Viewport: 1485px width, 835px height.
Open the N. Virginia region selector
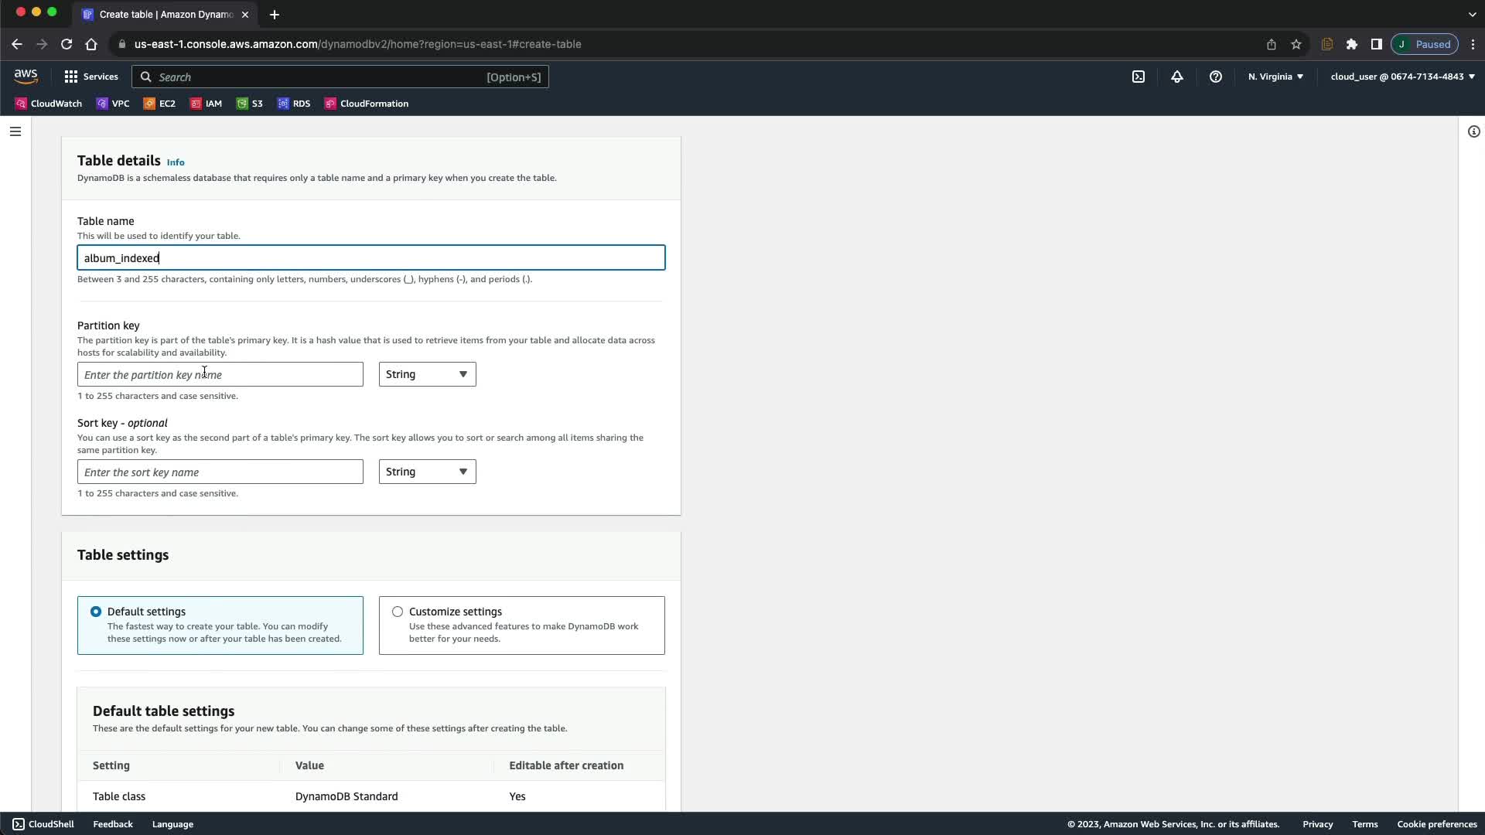pyautogui.click(x=1275, y=77)
